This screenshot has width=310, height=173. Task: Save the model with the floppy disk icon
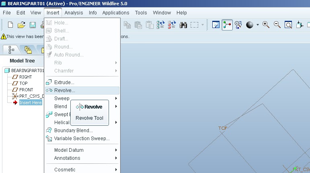[x=33, y=25]
